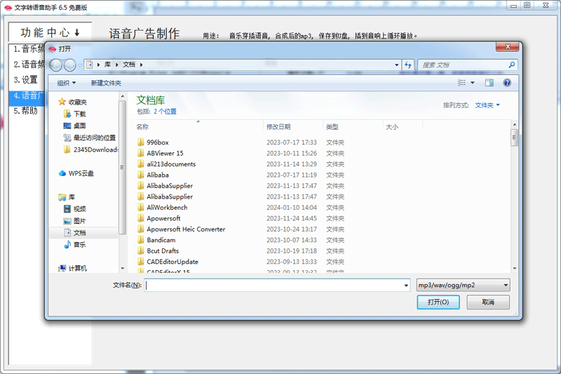This screenshot has width=561, height=374.
Task: Click the refresh icon beside the address bar
Action: (x=408, y=65)
